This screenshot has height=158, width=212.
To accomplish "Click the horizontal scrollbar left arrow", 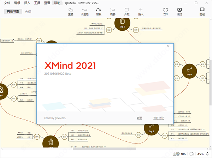I will pos(2,149).
